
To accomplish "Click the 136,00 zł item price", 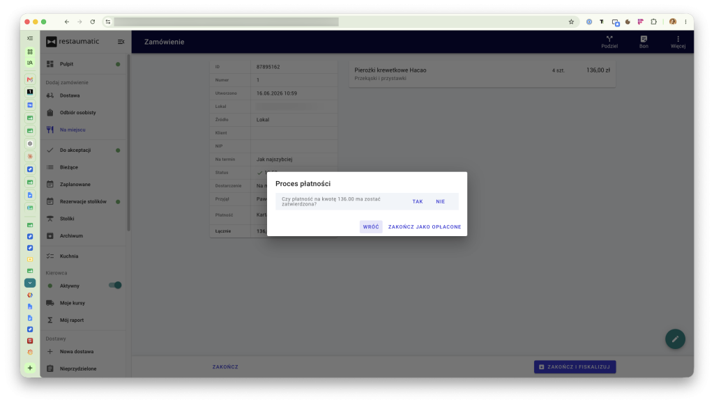I will (598, 70).
